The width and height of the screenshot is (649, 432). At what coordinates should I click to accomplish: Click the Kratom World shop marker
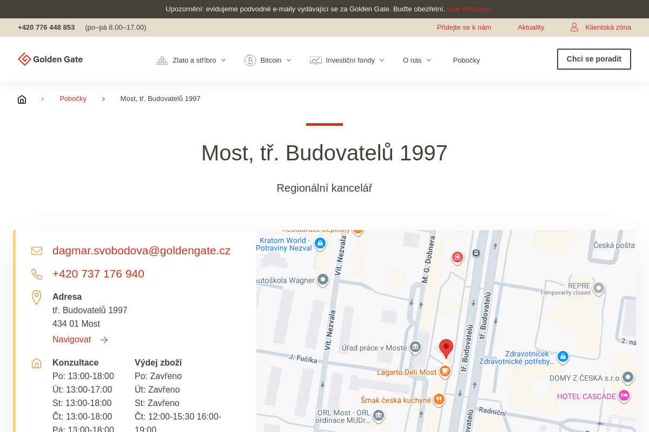[x=320, y=244]
